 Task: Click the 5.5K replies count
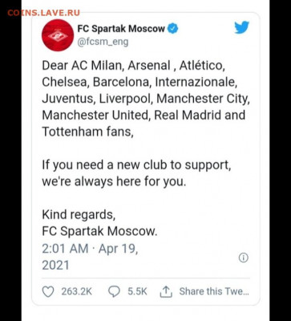(137, 291)
